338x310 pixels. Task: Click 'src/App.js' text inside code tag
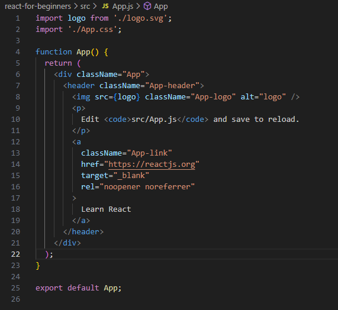154,120
